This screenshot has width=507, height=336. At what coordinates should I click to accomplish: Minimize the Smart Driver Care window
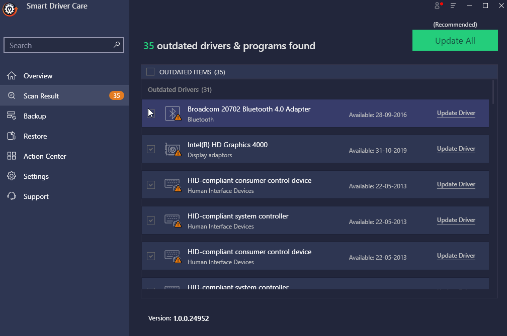(x=469, y=6)
